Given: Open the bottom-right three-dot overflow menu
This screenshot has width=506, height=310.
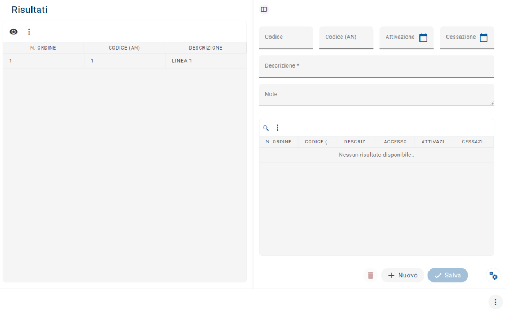Looking at the screenshot, I should [x=496, y=302].
